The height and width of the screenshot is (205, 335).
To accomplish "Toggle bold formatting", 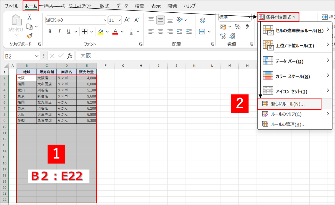I will click(50, 32).
